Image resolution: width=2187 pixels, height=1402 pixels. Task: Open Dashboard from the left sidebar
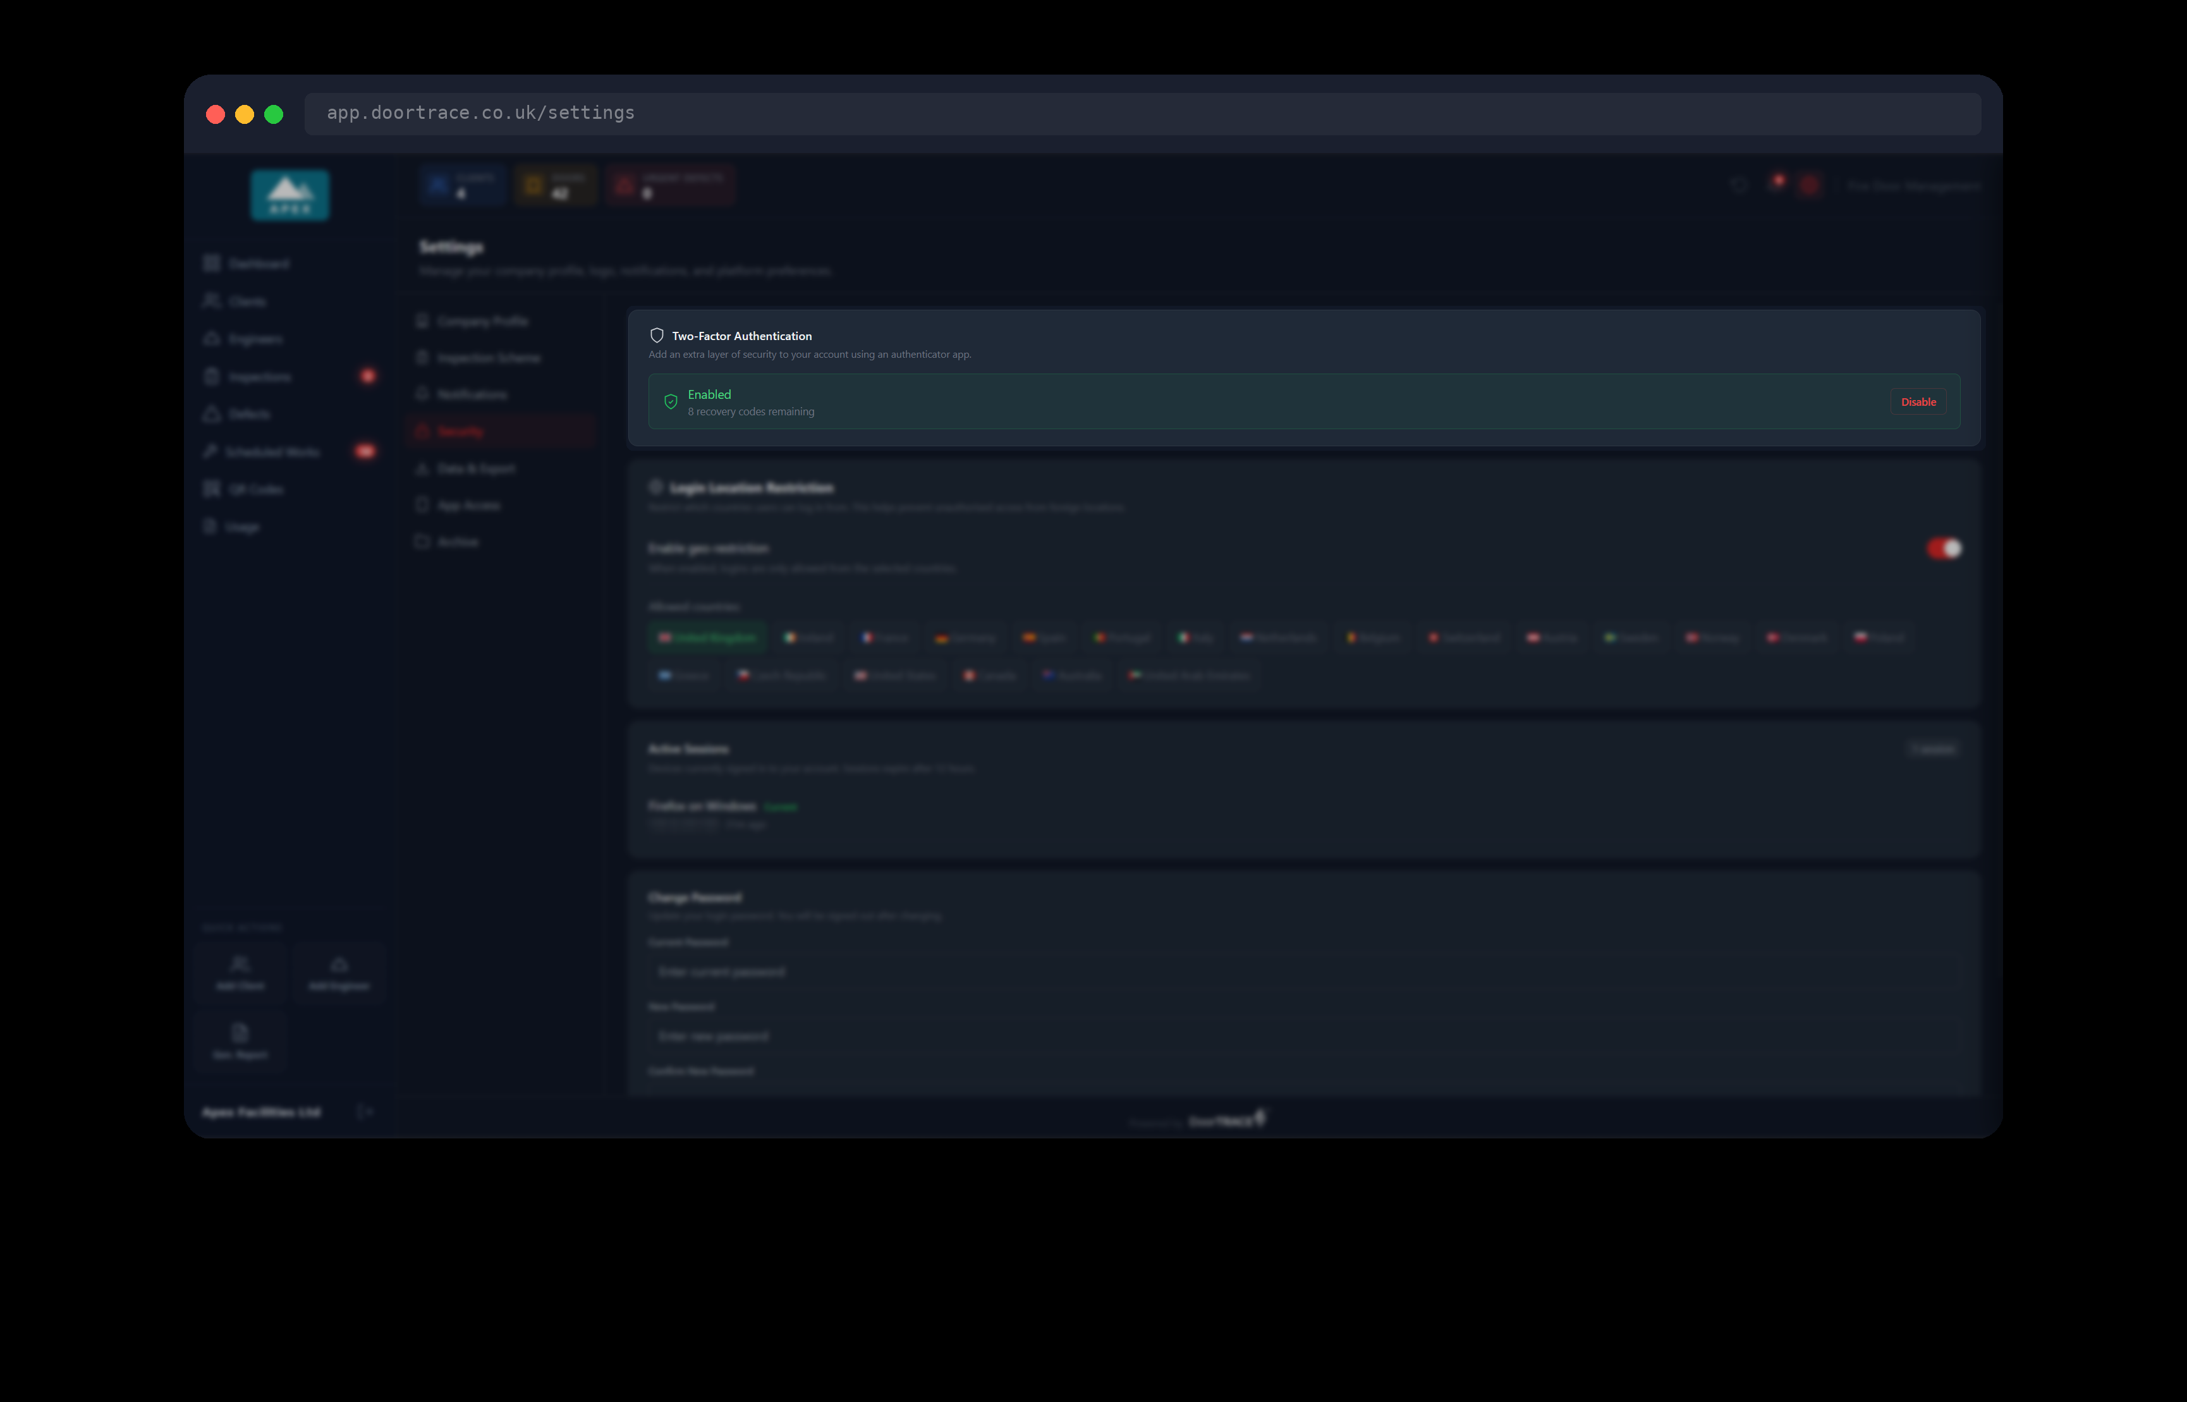(x=289, y=263)
